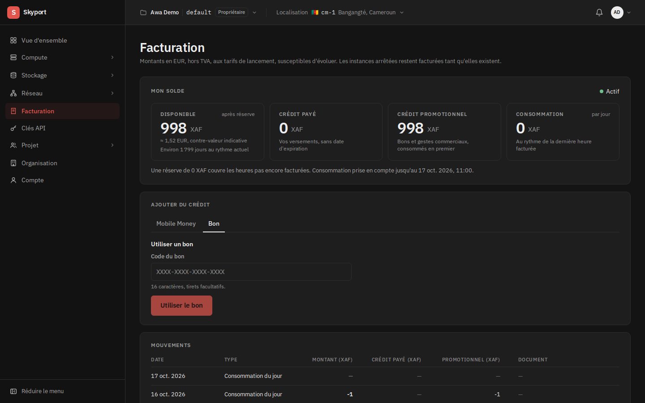Click the cm-1 region code text
Viewport: 645px width, 403px height.
point(328,13)
